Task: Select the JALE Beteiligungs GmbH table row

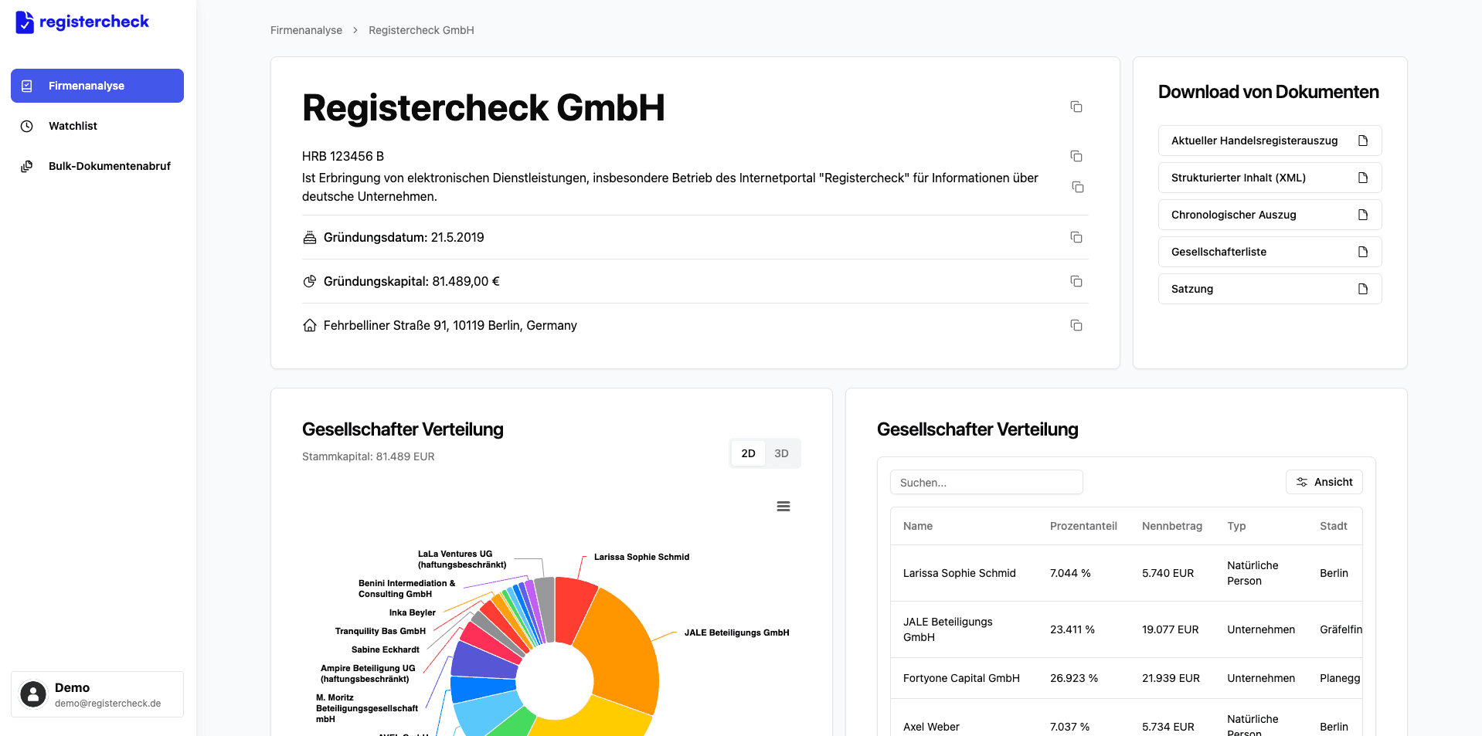Action: click(x=1127, y=629)
